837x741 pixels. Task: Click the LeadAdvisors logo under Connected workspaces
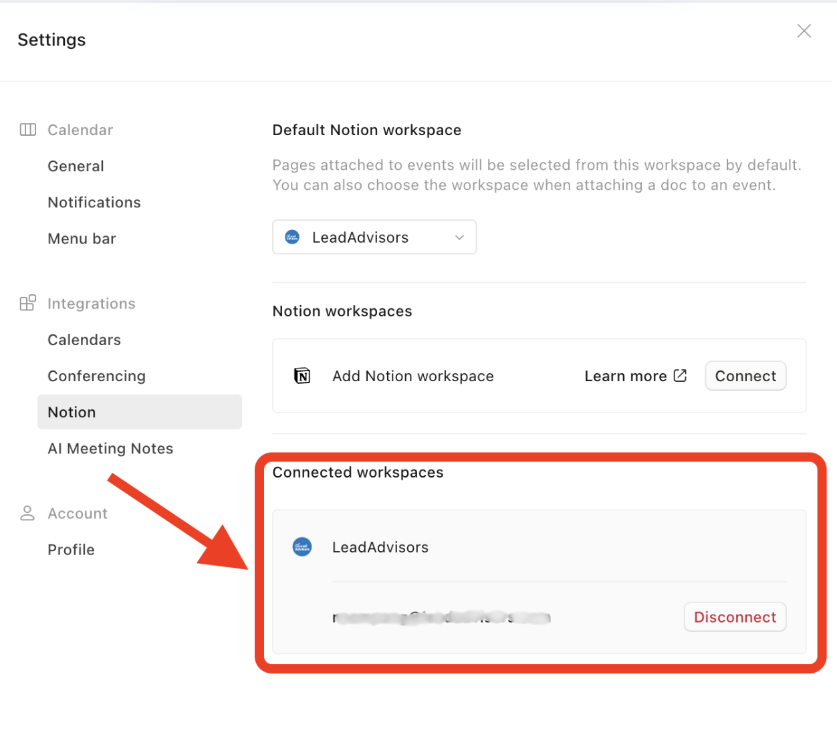302,547
